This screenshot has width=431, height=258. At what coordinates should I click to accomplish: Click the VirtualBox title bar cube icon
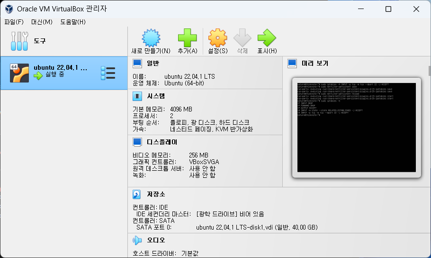click(9, 9)
